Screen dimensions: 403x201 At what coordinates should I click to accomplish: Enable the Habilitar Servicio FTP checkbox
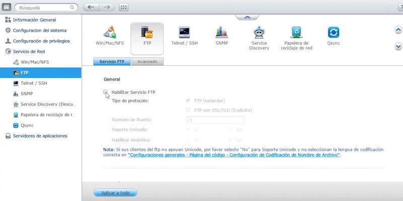[105, 92]
